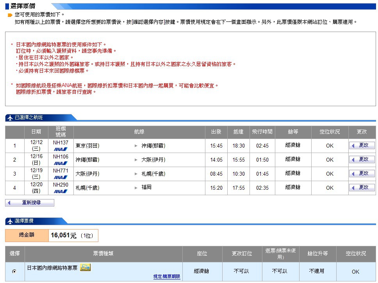Click the airplane icon in lower 選擇票價 header

10,221
